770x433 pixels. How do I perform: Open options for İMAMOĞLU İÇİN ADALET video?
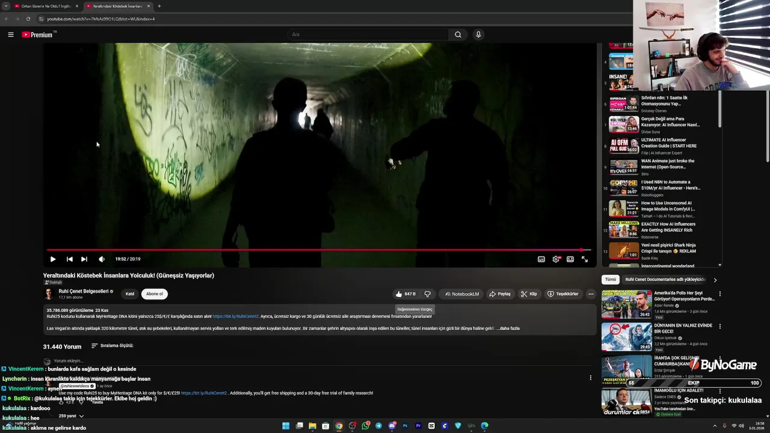tap(720, 392)
